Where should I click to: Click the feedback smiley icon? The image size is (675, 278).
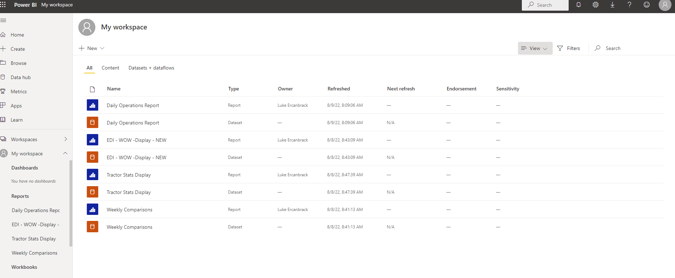(647, 5)
